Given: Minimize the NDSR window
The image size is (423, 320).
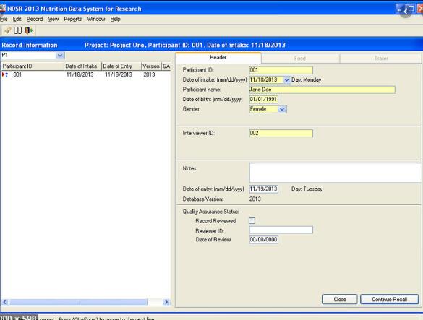Looking at the screenshot, I should pos(400,9).
